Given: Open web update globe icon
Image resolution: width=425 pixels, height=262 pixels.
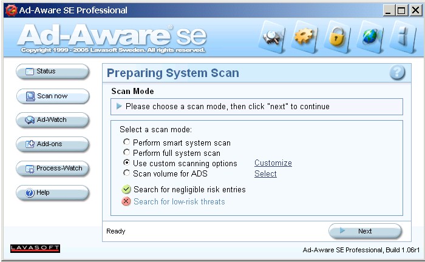Looking at the screenshot, I should (370, 37).
